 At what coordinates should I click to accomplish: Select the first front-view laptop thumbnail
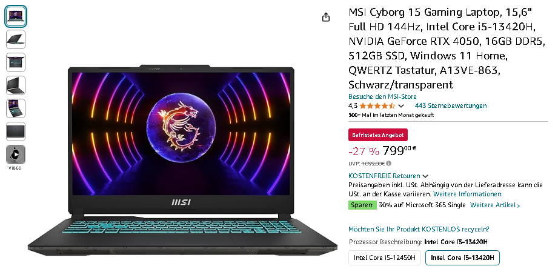(x=16, y=16)
